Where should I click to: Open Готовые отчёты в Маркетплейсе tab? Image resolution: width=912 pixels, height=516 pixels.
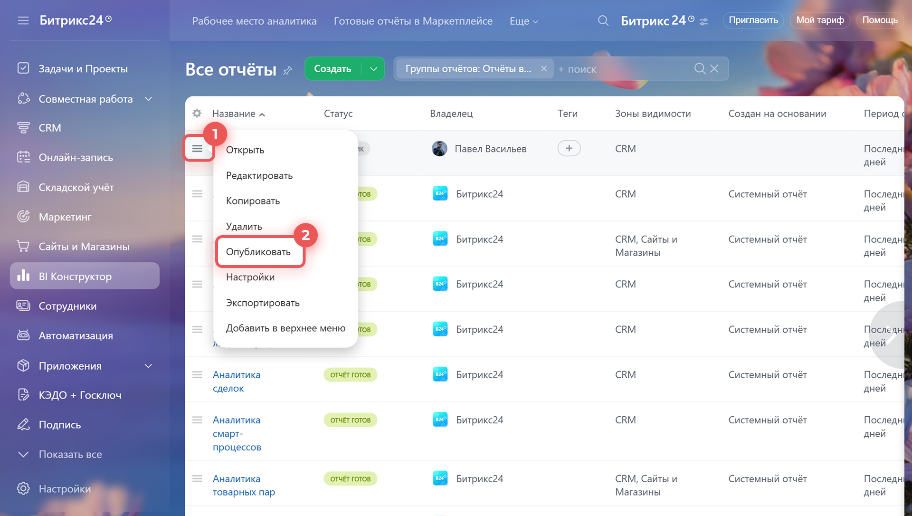click(413, 21)
